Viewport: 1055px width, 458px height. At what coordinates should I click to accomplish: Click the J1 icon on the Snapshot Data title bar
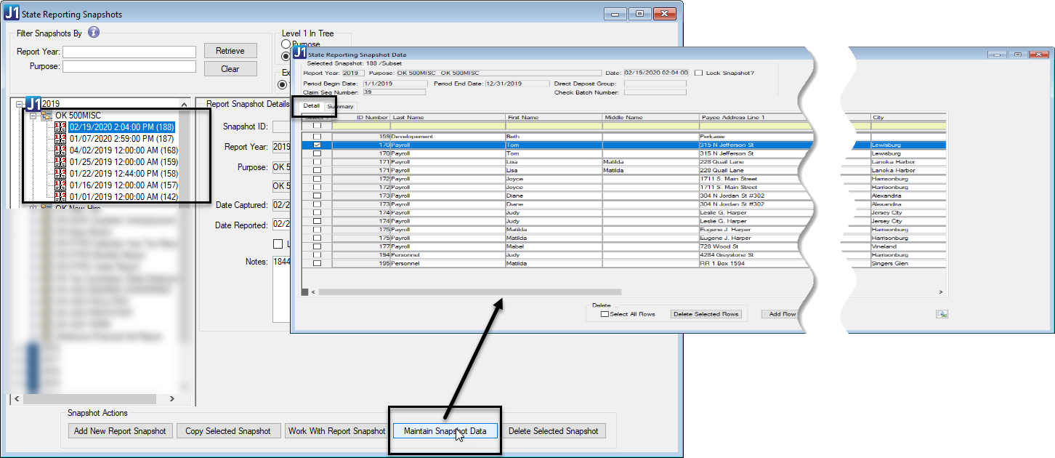(x=299, y=54)
